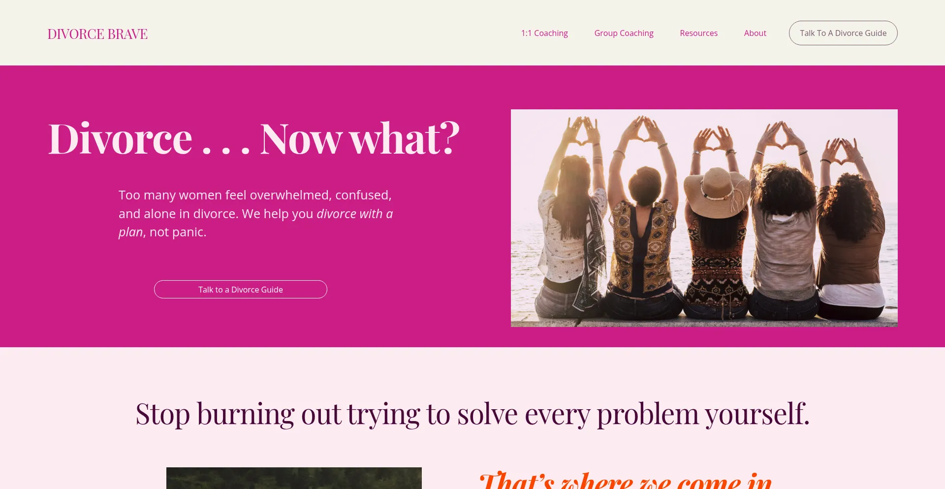Open the 1:1 Coaching page
The height and width of the screenshot is (489, 945).
(x=544, y=33)
